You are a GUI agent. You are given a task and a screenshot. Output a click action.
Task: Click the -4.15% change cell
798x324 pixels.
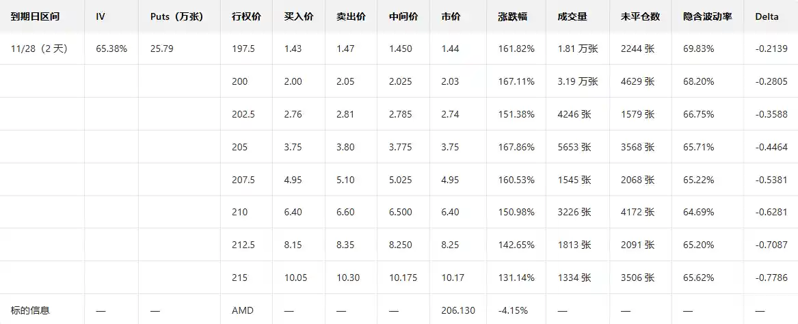tap(513, 310)
